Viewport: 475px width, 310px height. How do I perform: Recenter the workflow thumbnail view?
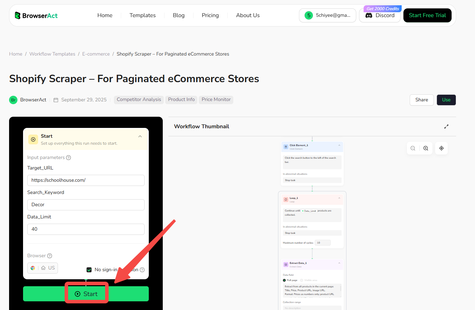tap(441, 148)
